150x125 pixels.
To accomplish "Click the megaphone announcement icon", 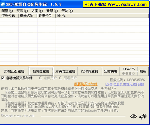I will tap(143, 116).
